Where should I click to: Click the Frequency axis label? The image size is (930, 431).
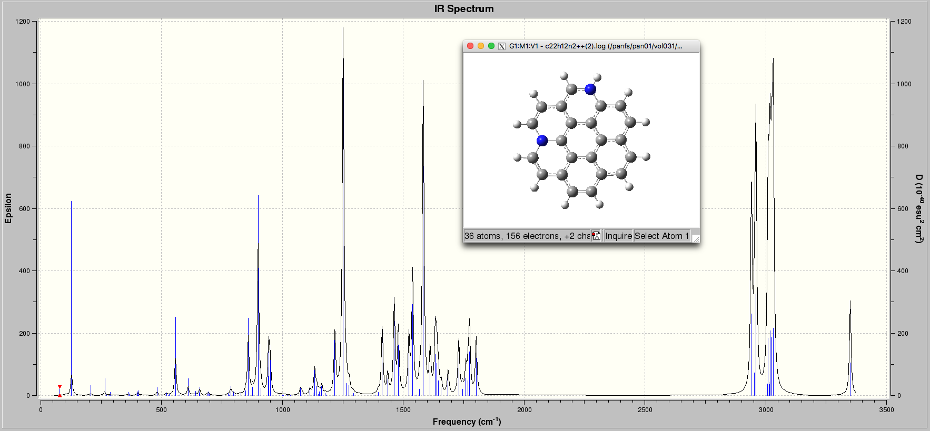467,422
